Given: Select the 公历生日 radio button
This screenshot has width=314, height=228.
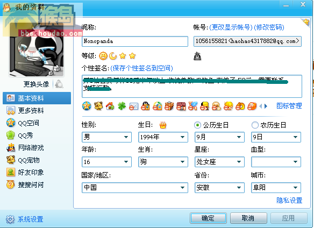Looking at the screenshot, I should click(197, 125).
